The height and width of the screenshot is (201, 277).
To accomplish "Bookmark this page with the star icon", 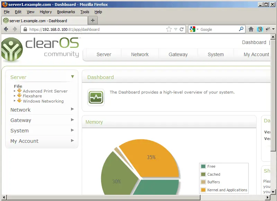I will pos(169,29).
